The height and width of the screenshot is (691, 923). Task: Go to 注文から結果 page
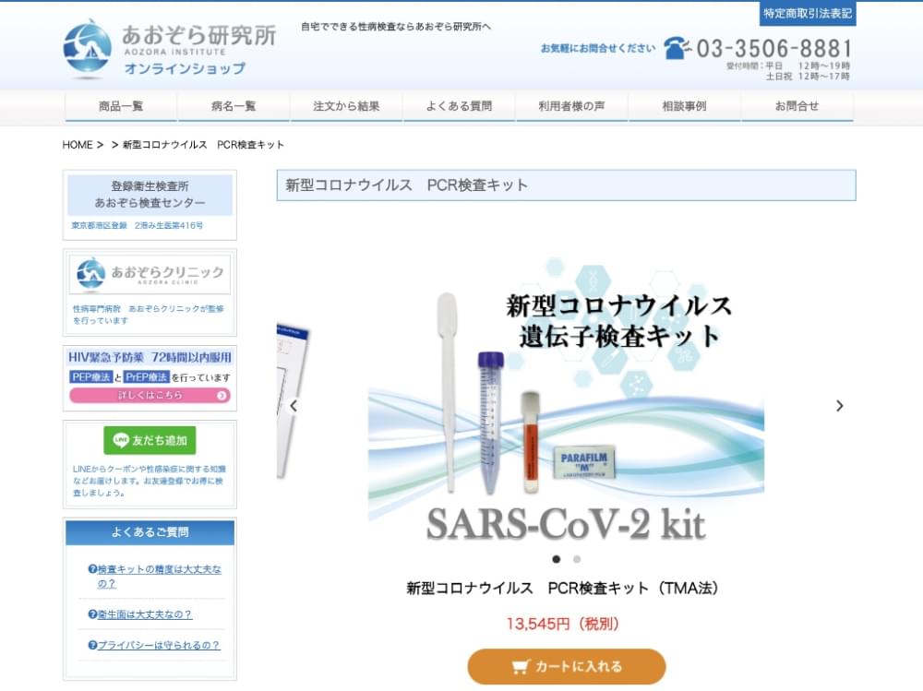pos(346,106)
